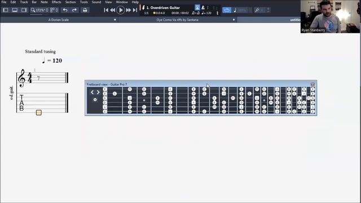Click the playback speed value field
361x203 pixels.
click(x=243, y=10)
